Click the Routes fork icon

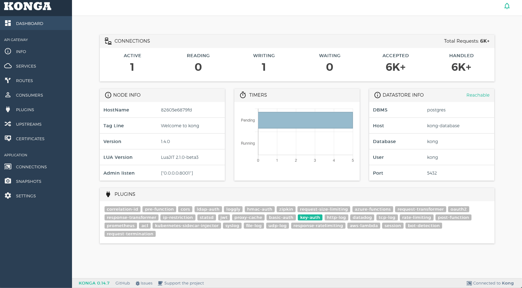pos(8,81)
